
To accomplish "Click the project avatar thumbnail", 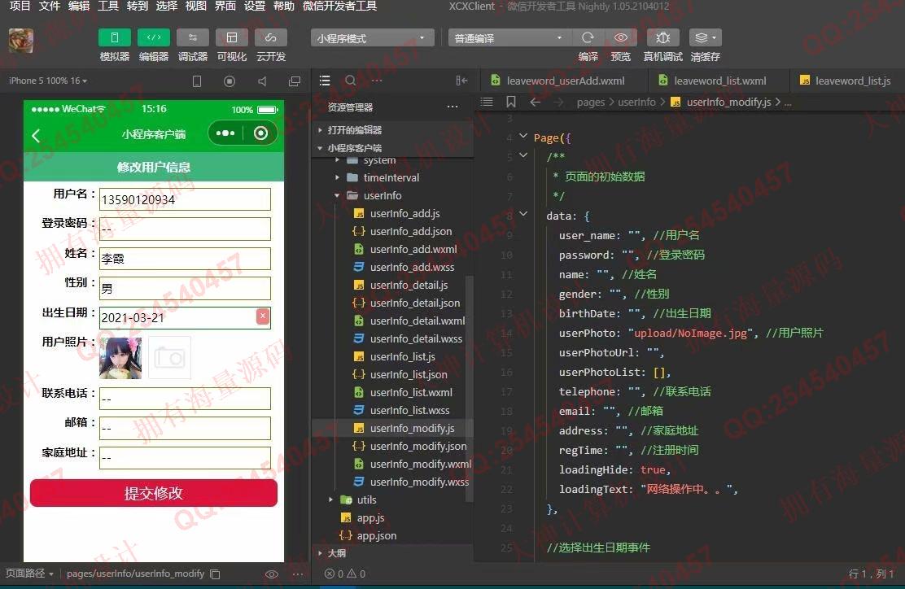I will click(x=21, y=41).
